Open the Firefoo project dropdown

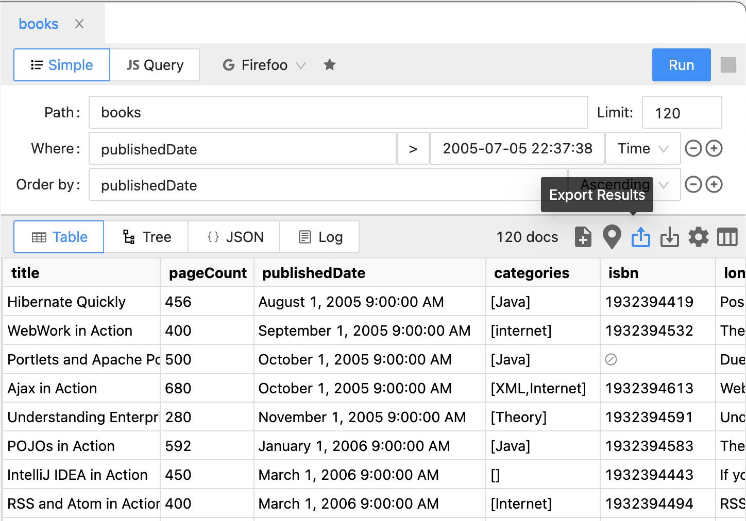pyautogui.click(x=264, y=65)
